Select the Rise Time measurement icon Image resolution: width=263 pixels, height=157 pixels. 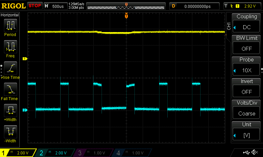click(11, 68)
